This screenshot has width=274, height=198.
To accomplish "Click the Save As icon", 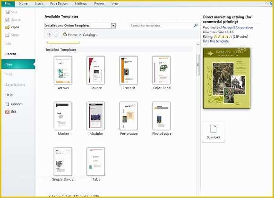I will point(8,20).
